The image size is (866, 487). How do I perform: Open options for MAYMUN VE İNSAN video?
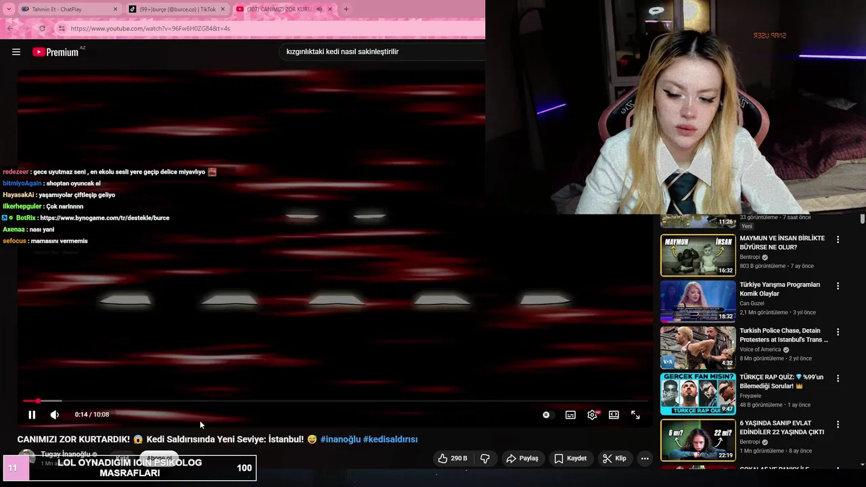pos(838,239)
